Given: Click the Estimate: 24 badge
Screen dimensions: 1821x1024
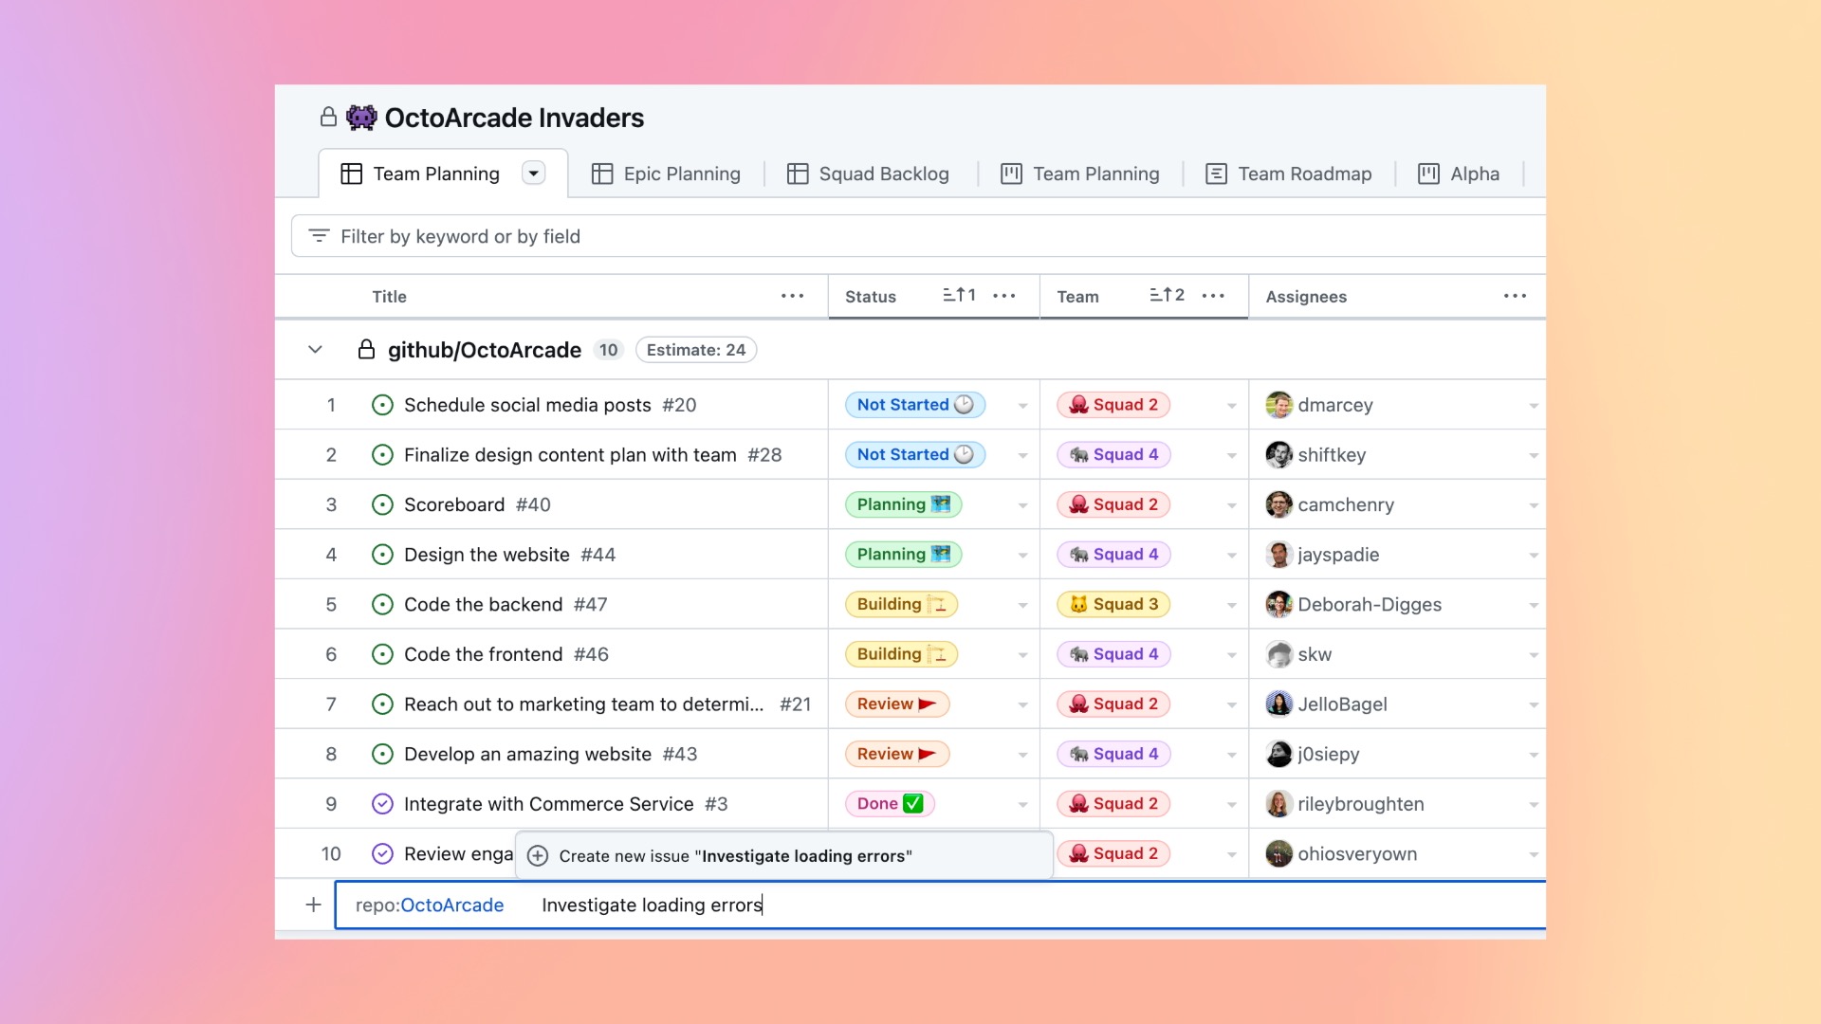Looking at the screenshot, I should [x=696, y=350].
